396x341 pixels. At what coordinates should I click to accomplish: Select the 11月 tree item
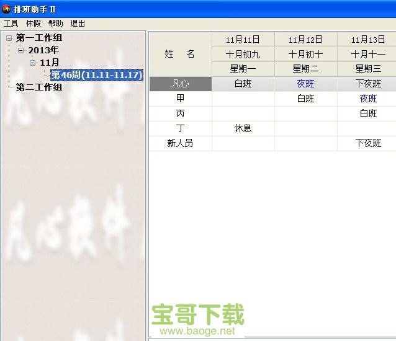coord(50,63)
